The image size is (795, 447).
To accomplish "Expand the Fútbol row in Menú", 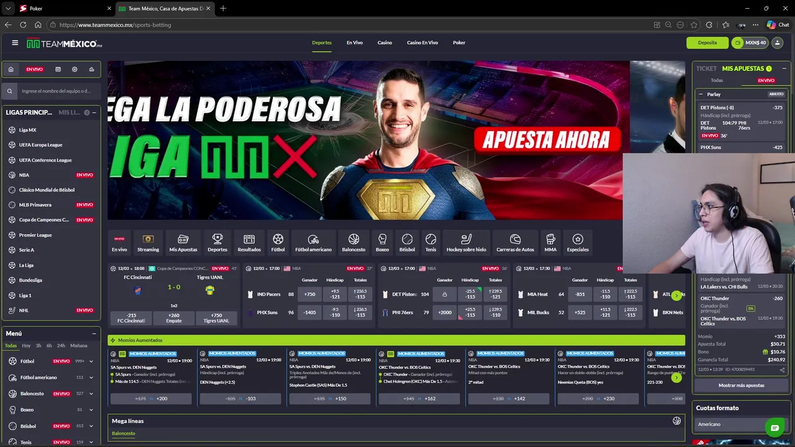I will (91, 361).
